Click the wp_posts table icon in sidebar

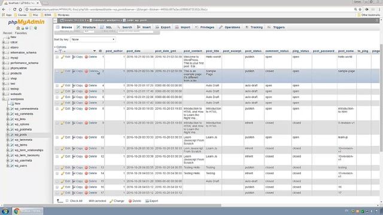pyautogui.click(x=12, y=134)
